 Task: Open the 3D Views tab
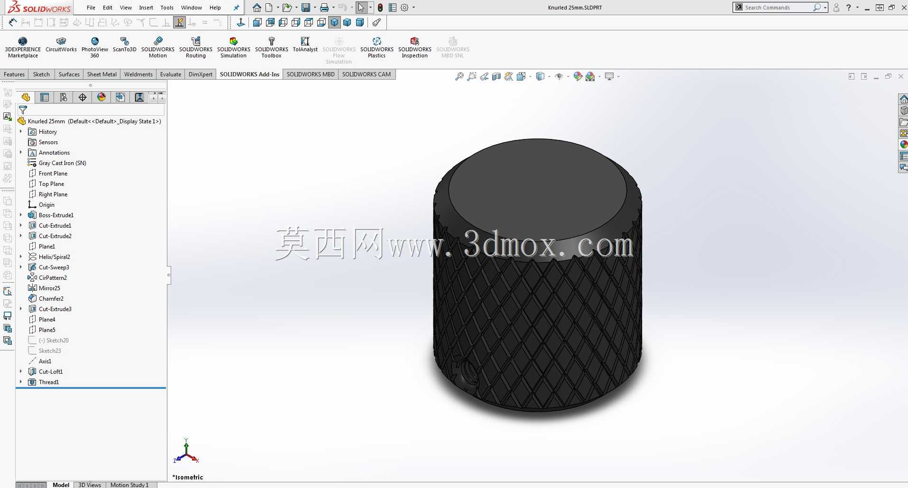(x=90, y=485)
